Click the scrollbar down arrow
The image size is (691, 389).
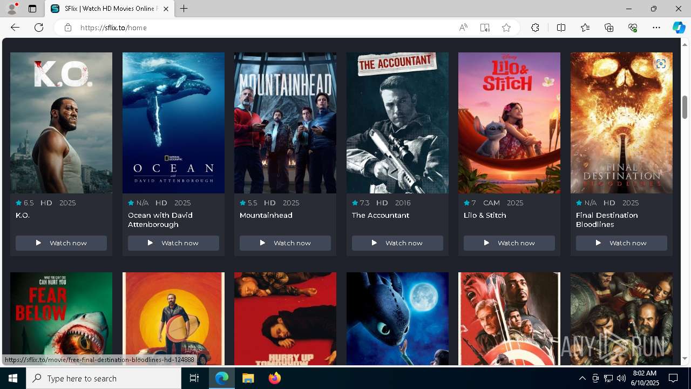tap(685, 359)
